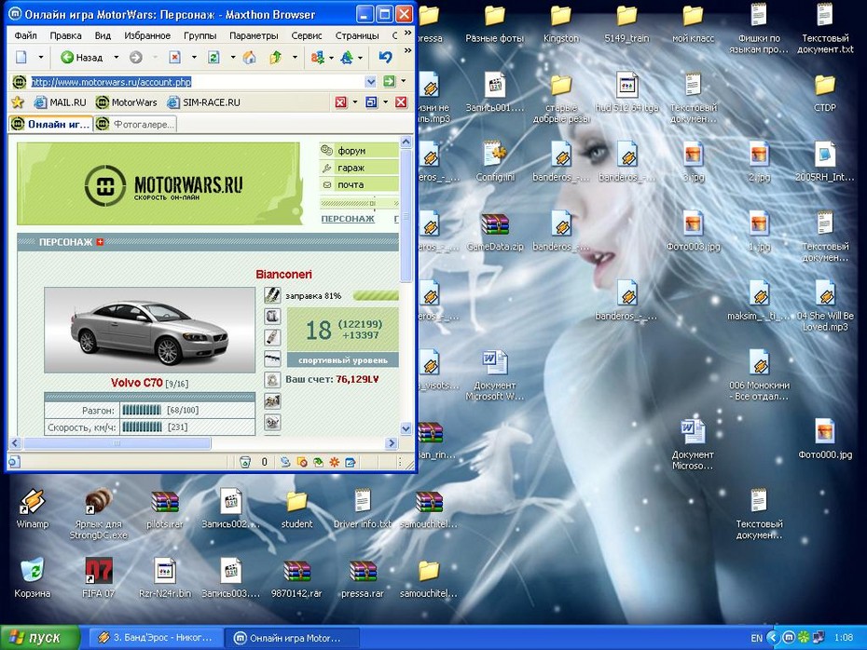Open the Назад history dropdown arrow
The width and height of the screenshot is (867, 650).
[117, 57]
